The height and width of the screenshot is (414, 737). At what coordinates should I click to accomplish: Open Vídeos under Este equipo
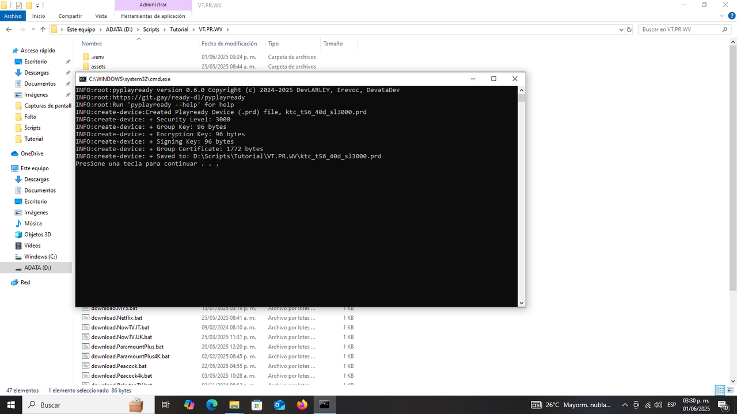pos(32,246)
